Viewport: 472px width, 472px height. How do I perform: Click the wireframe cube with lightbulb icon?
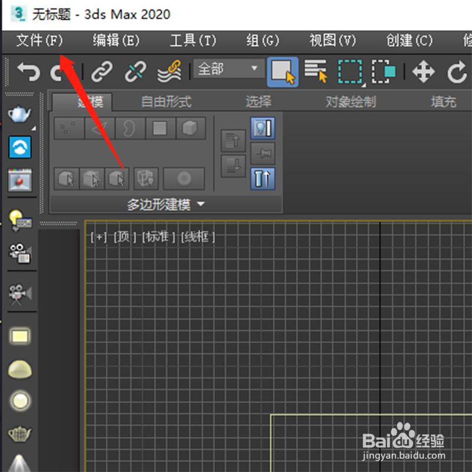point(146,179)
